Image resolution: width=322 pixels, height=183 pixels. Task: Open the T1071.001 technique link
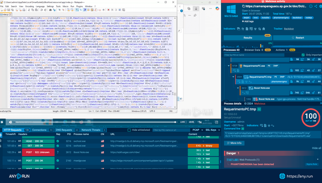coord(233,160)
